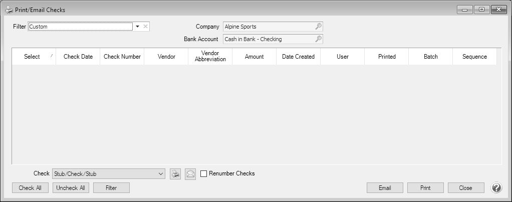
Task: Sort by Check Date column header
Action: pos(78,57)
